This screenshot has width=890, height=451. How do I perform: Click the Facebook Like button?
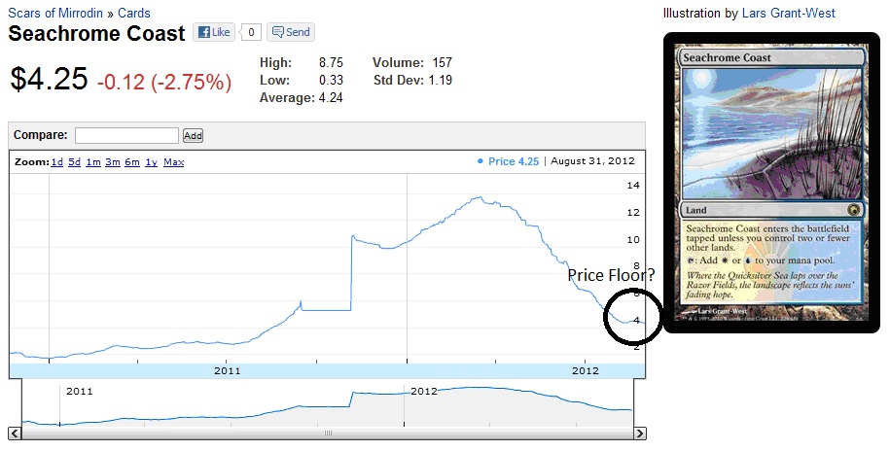pyautogui.click(x=213, y=32)
